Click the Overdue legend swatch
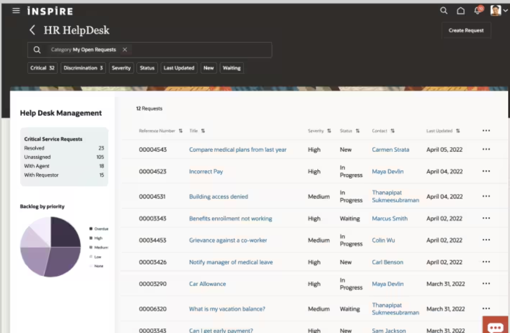The width and height of the screenshot is (510, 333). 91,228
